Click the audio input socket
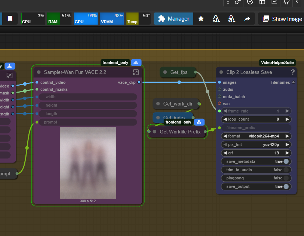The width and height of the screenshot is (304, 236). [x=220, y=89]
